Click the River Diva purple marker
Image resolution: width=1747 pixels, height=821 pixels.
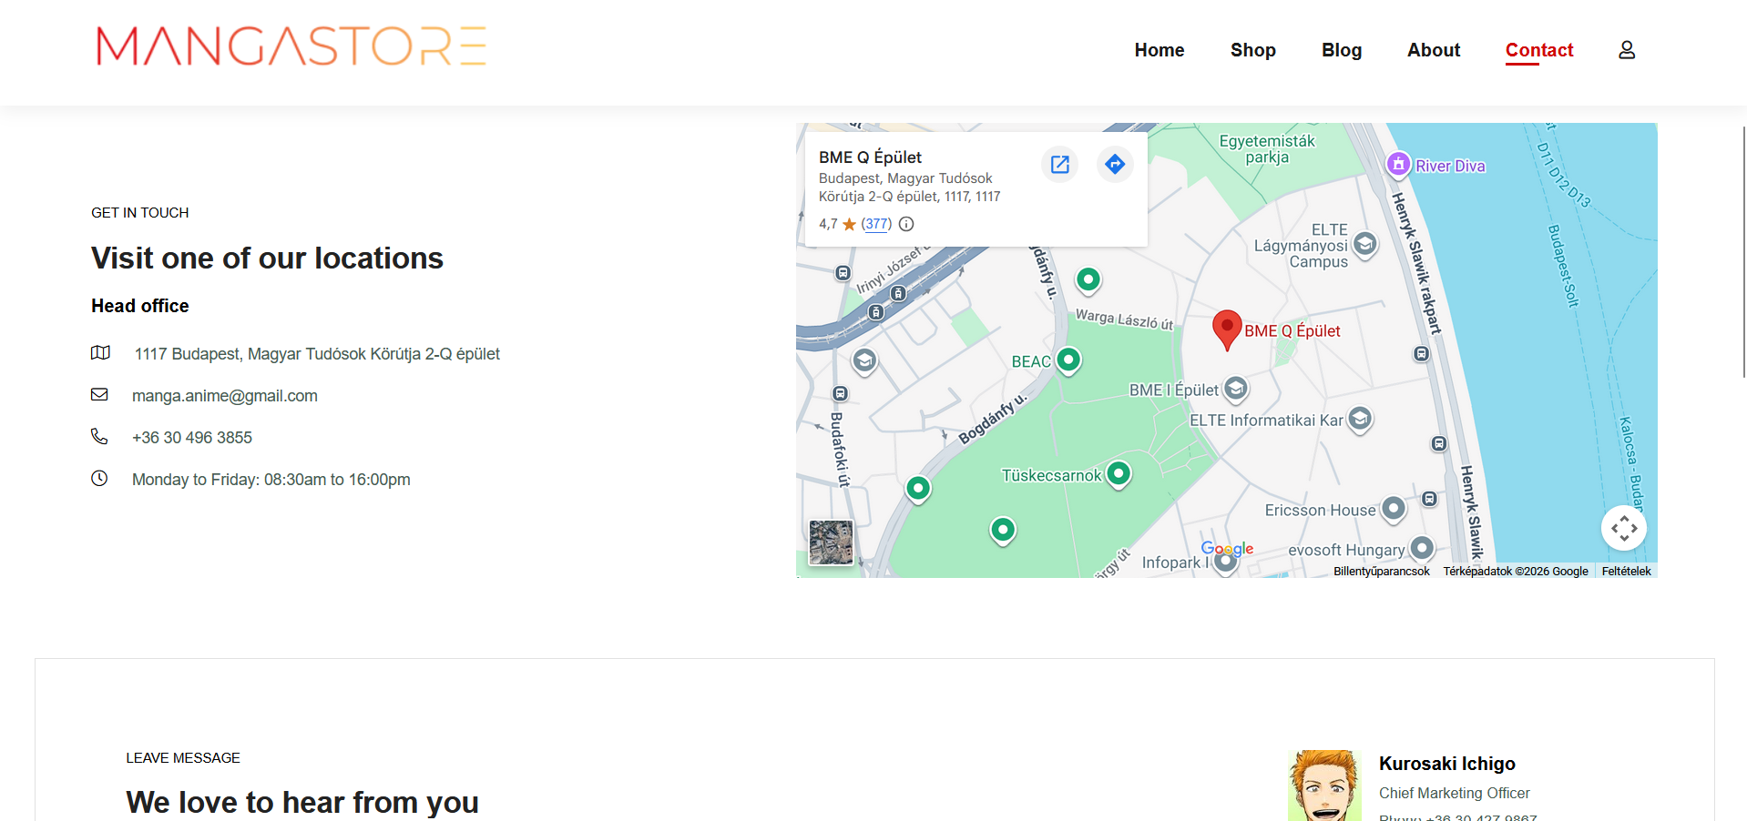(1398, 165)
